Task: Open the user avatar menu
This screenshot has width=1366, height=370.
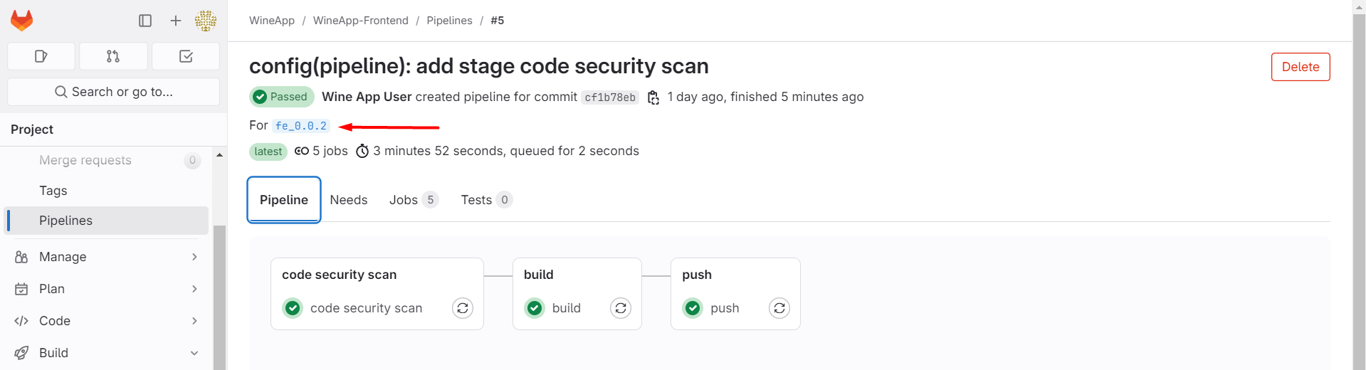Action: tap(206, 21)
